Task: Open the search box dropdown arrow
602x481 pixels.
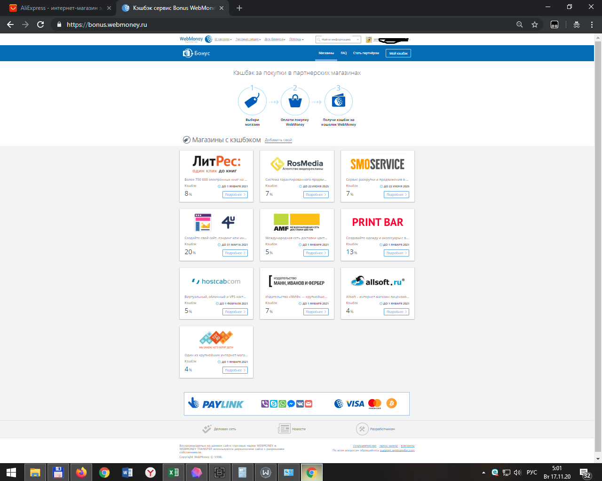Action: point(358,40)
